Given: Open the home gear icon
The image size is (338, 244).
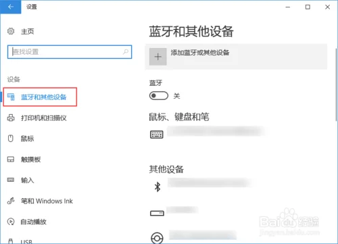Looking at the screenshot, I should coord(11,31).
